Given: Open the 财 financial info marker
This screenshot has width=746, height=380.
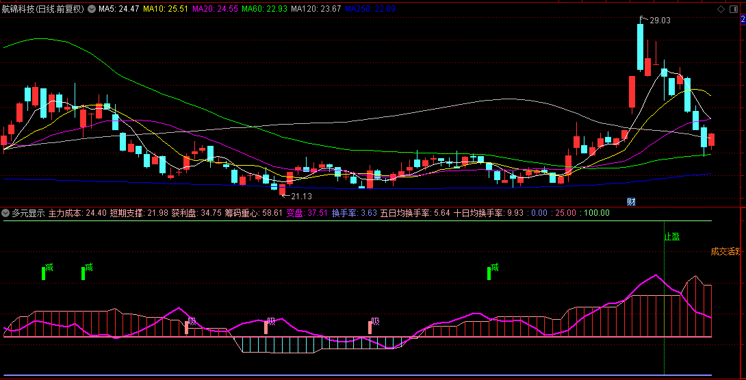Looking at the screenshot, I should pos(631,202).
